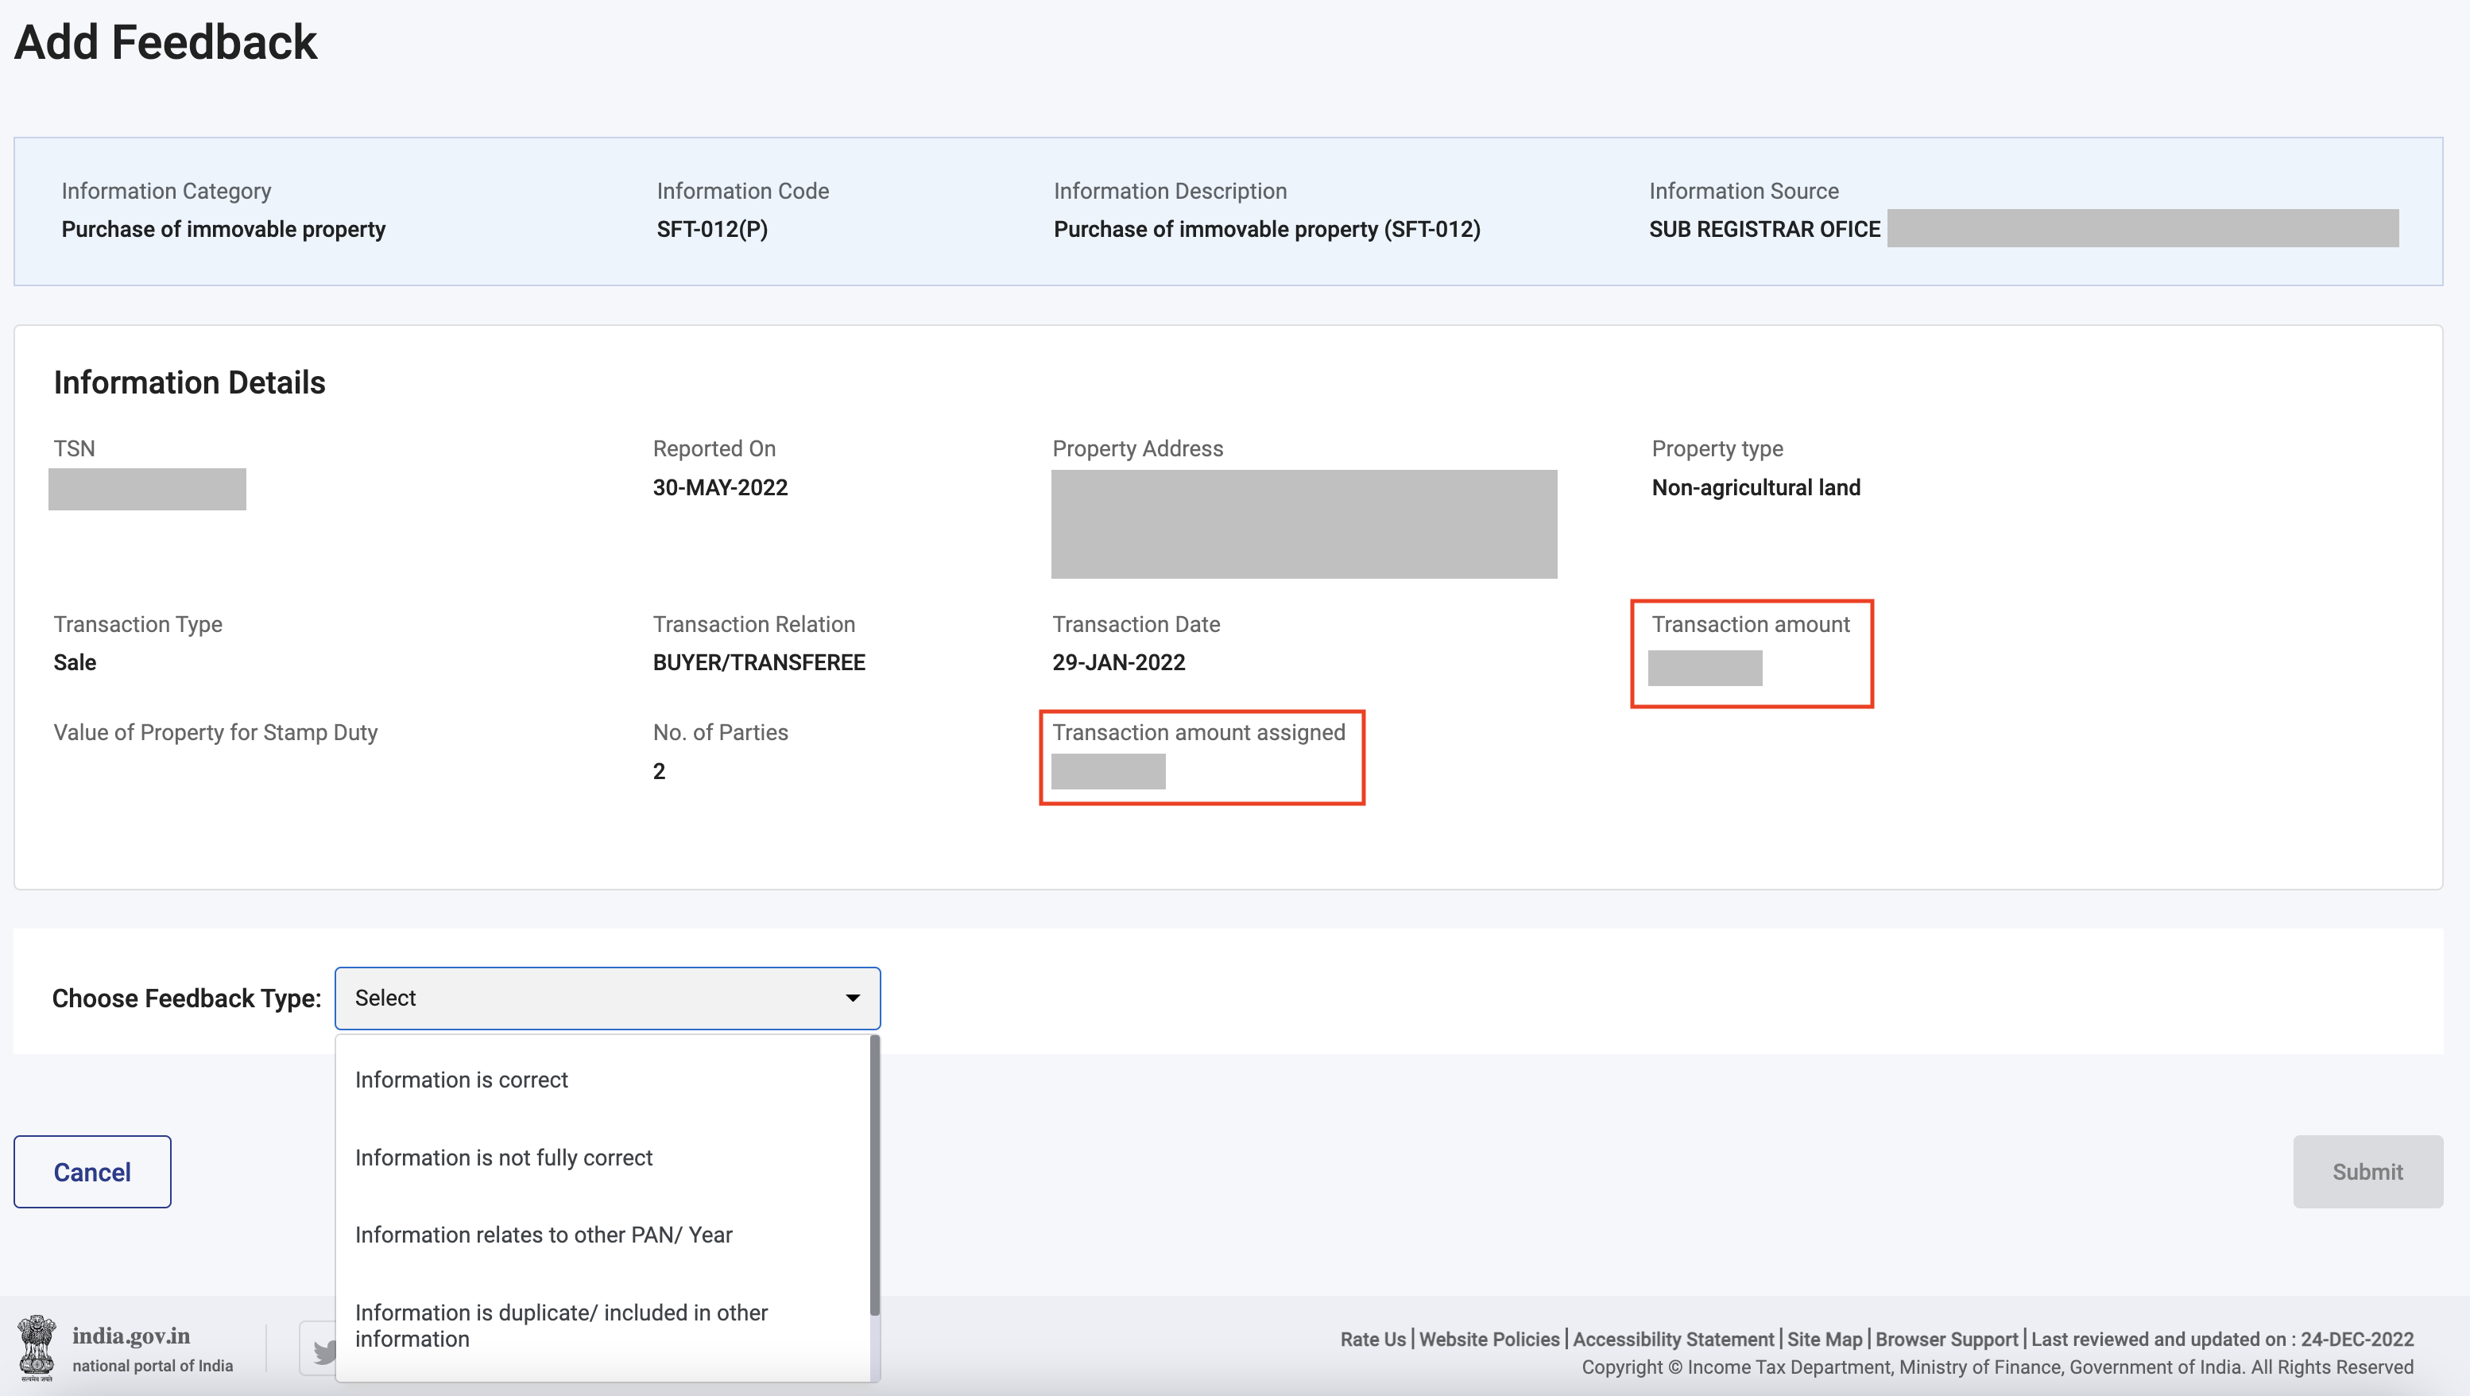The height and width of the screenshot is (1396, 2470).
Task: Select 'Information is not fully correct'
Action: pos(503,1157)
